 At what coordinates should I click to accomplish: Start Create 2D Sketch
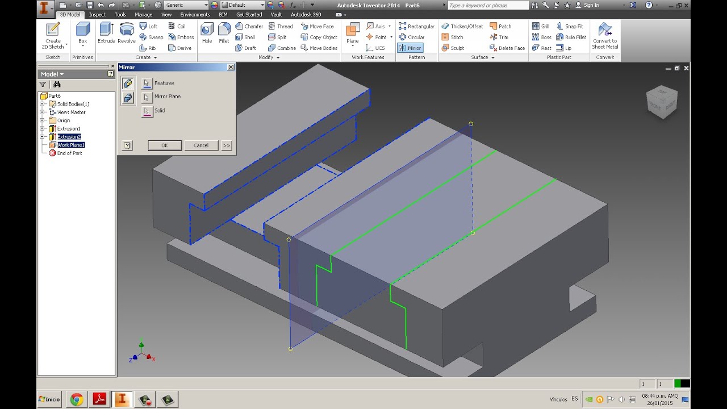coord(53,36)
